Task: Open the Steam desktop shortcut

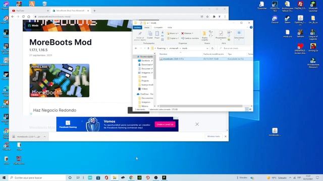Action: (287, 20)
